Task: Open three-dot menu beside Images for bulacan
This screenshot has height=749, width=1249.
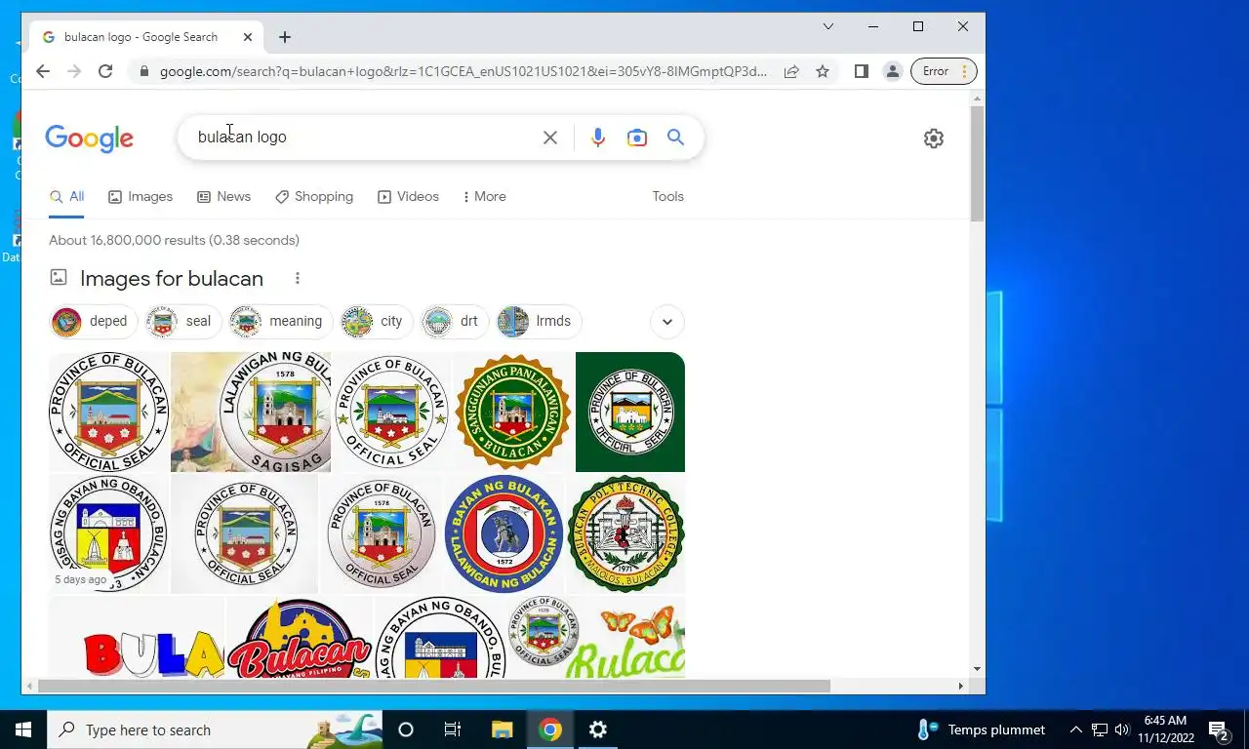Action: point(298,278)
